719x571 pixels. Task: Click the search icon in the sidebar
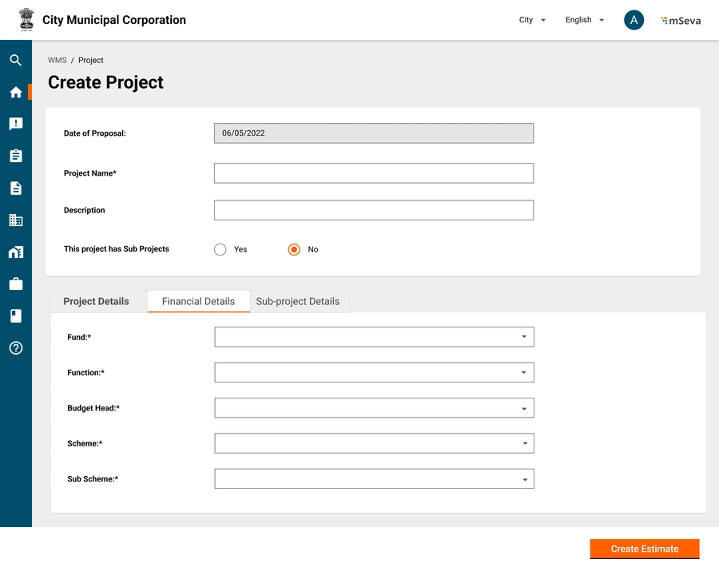[15, 60]
